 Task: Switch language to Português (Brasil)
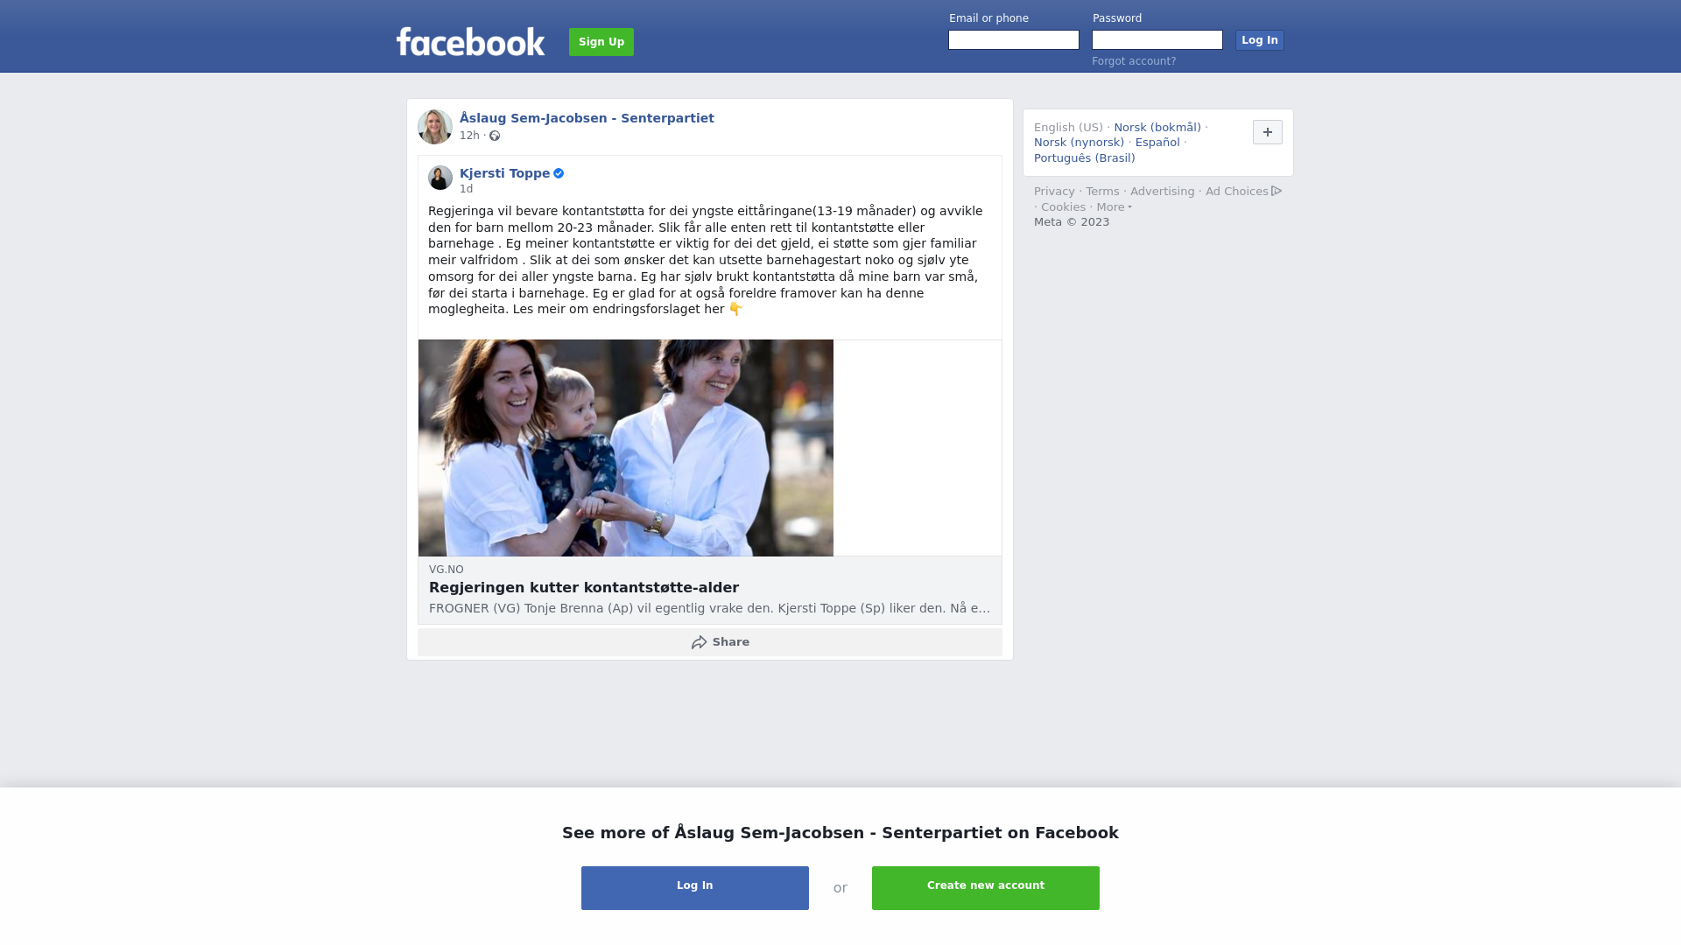[1085, 158]
